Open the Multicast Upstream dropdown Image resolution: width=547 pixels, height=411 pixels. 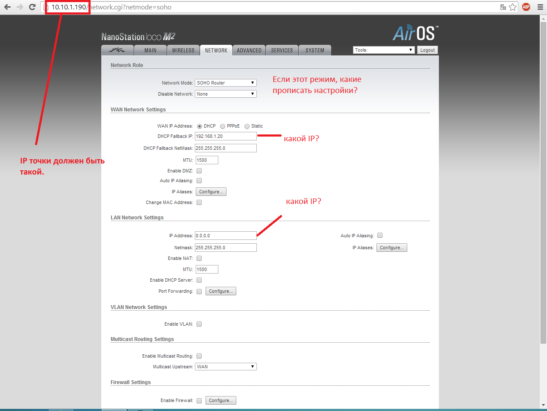point(226,367)
